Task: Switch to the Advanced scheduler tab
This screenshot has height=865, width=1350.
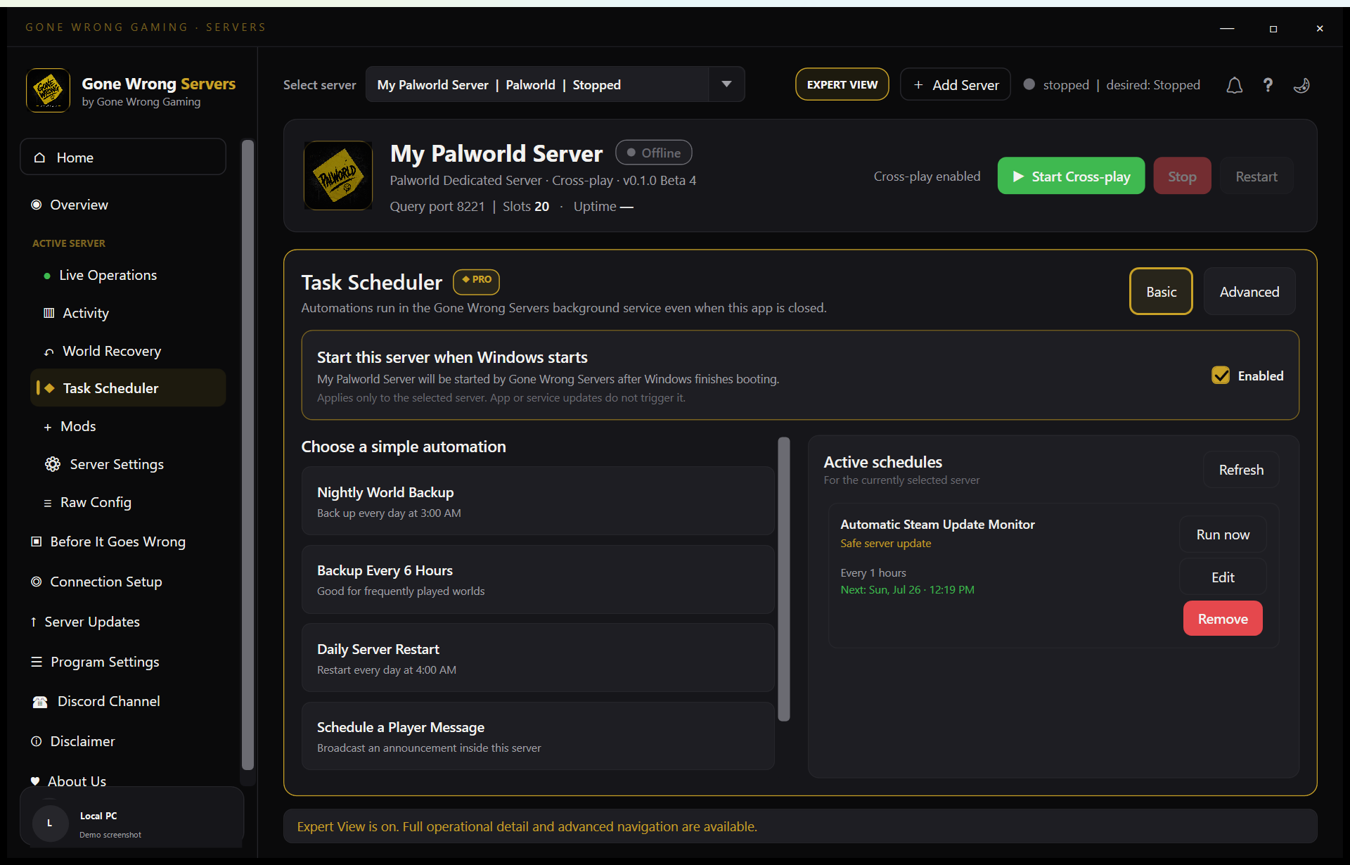Action: [1249, 291]
